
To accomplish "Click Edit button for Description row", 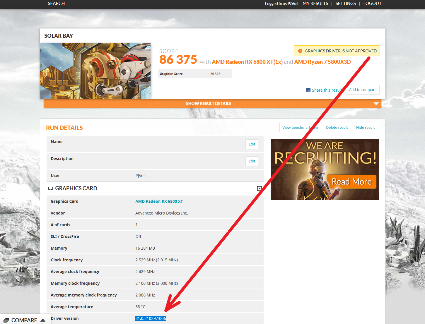I will (252, 161).
